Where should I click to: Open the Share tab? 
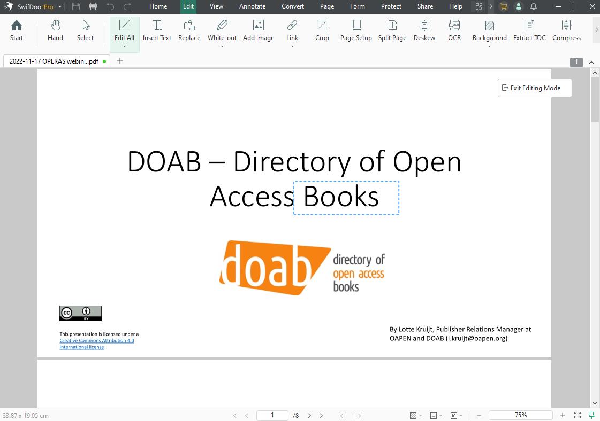tap(425, 6)
